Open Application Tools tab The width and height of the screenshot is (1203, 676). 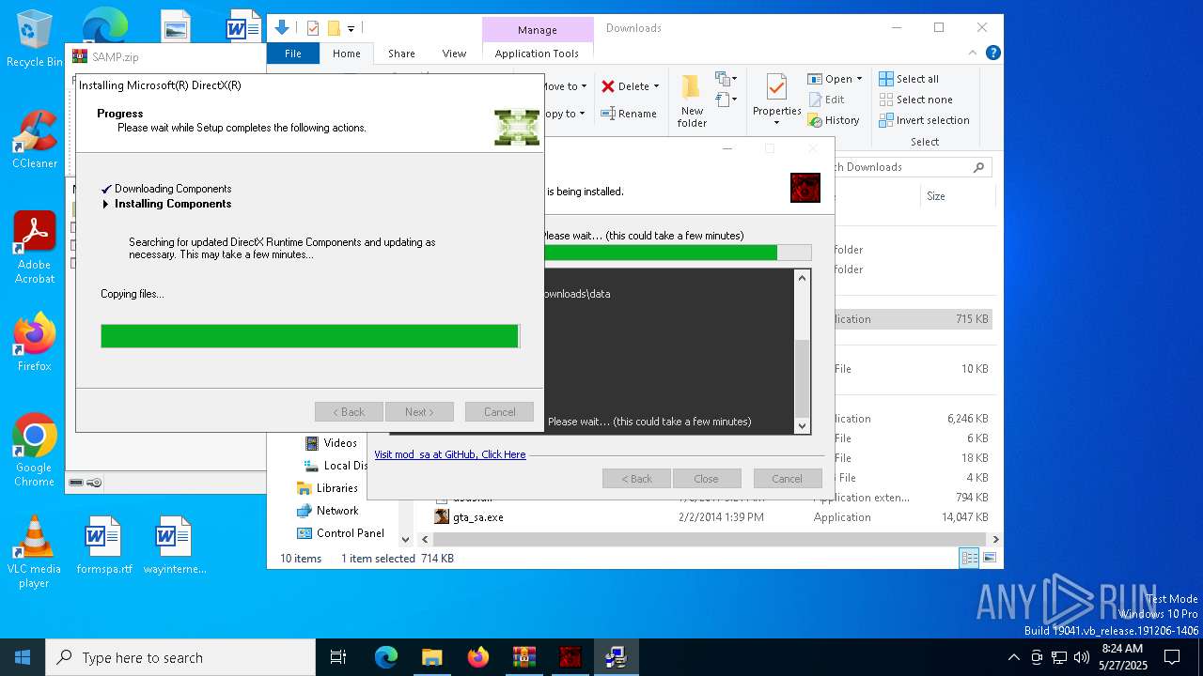tap(537, 54)
